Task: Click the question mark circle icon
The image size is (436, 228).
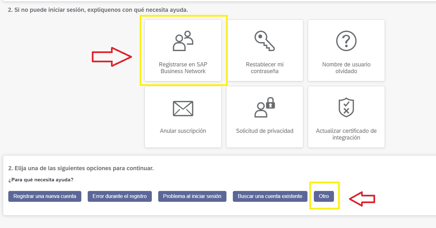Action: pos(346,41)
